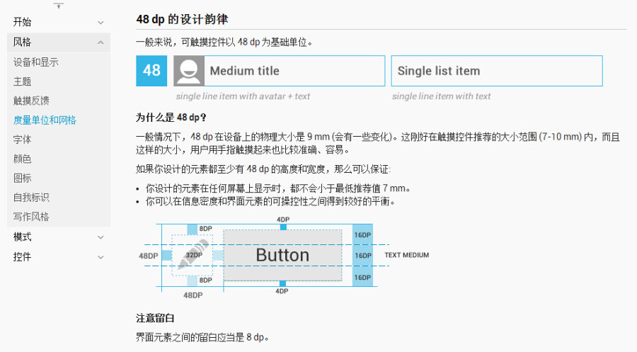The height and width of the screenshot is (352, 637).
Task: Click the Single list item box
Action: [x=496, y=71]
